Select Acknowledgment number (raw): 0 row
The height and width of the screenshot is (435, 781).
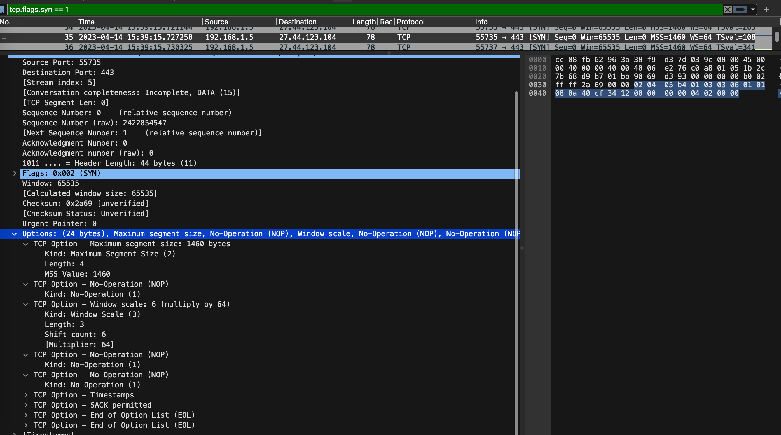[88, 153]
